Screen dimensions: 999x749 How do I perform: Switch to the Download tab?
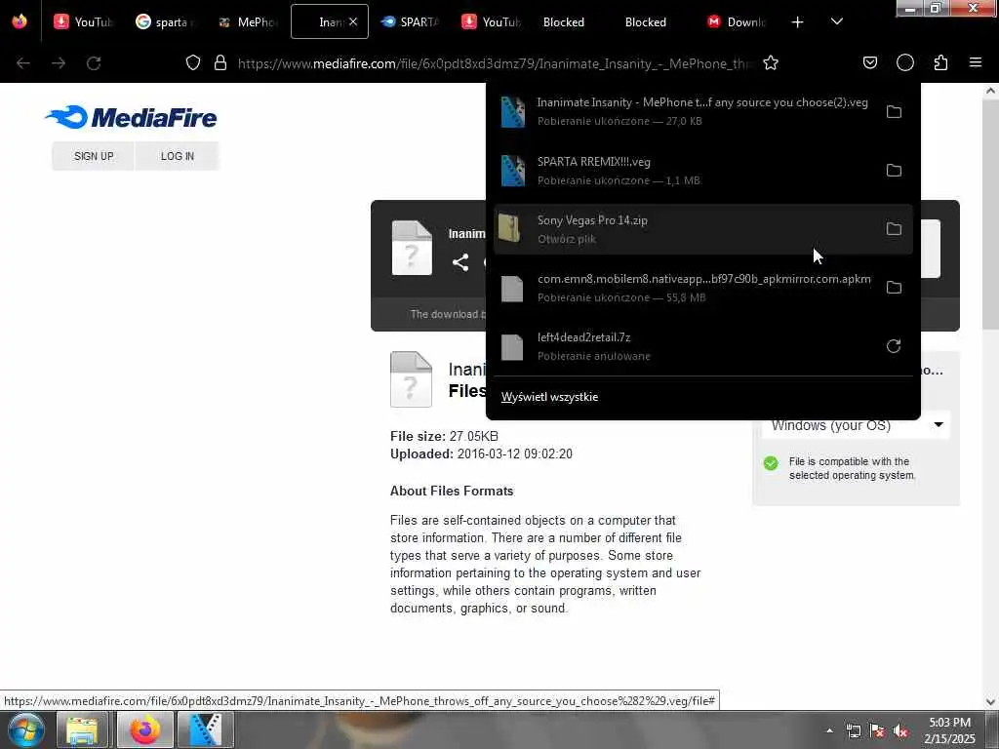[x=737, y=21]
